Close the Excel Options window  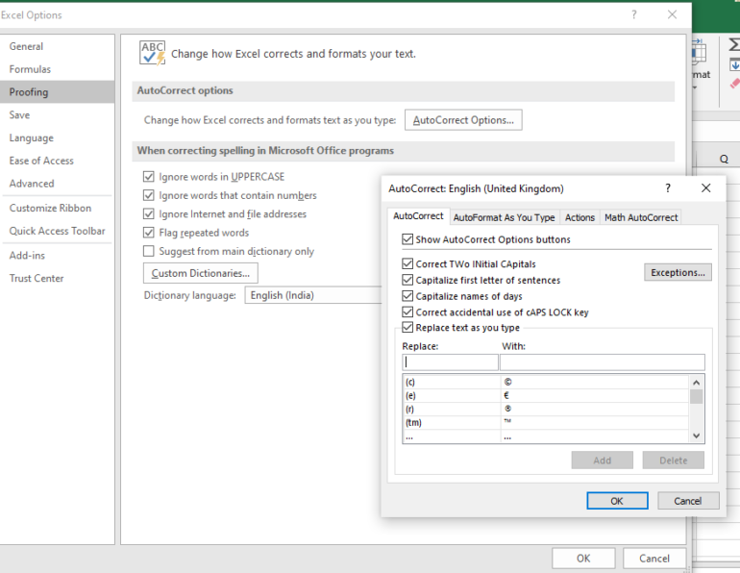[672, 15]
